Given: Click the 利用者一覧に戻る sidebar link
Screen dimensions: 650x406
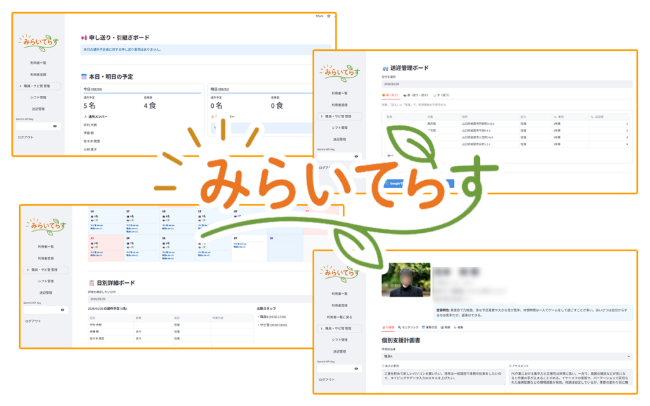Looking at the screenshot, I should pos(340,317).
